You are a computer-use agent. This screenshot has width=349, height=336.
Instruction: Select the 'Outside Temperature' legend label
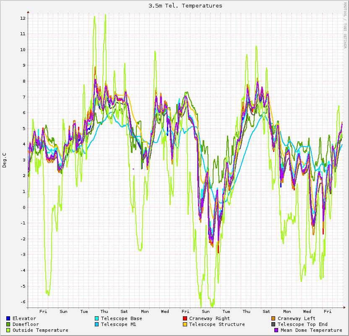coord(40,330)
